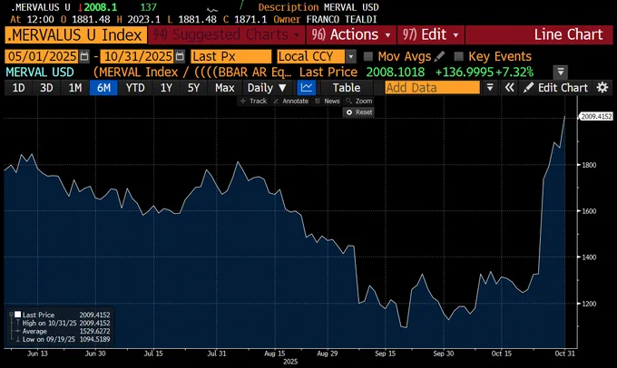This screenshot has height=368, width=617.
Task: Click the 1800 price axis label
Action: tap(589, 165)
